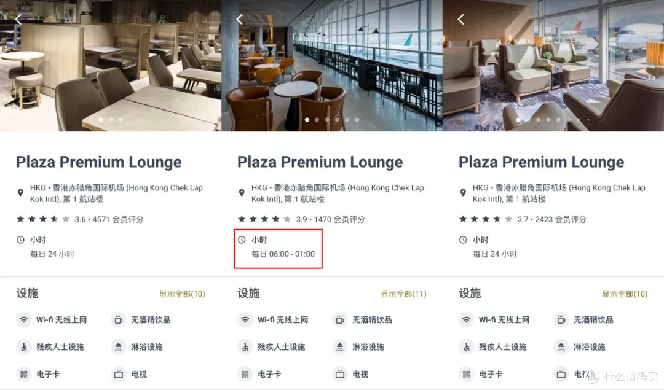Tap location pin of first Plaza Premium Lounge
This screenshot has width=664, height=390.
click(20, 193)
